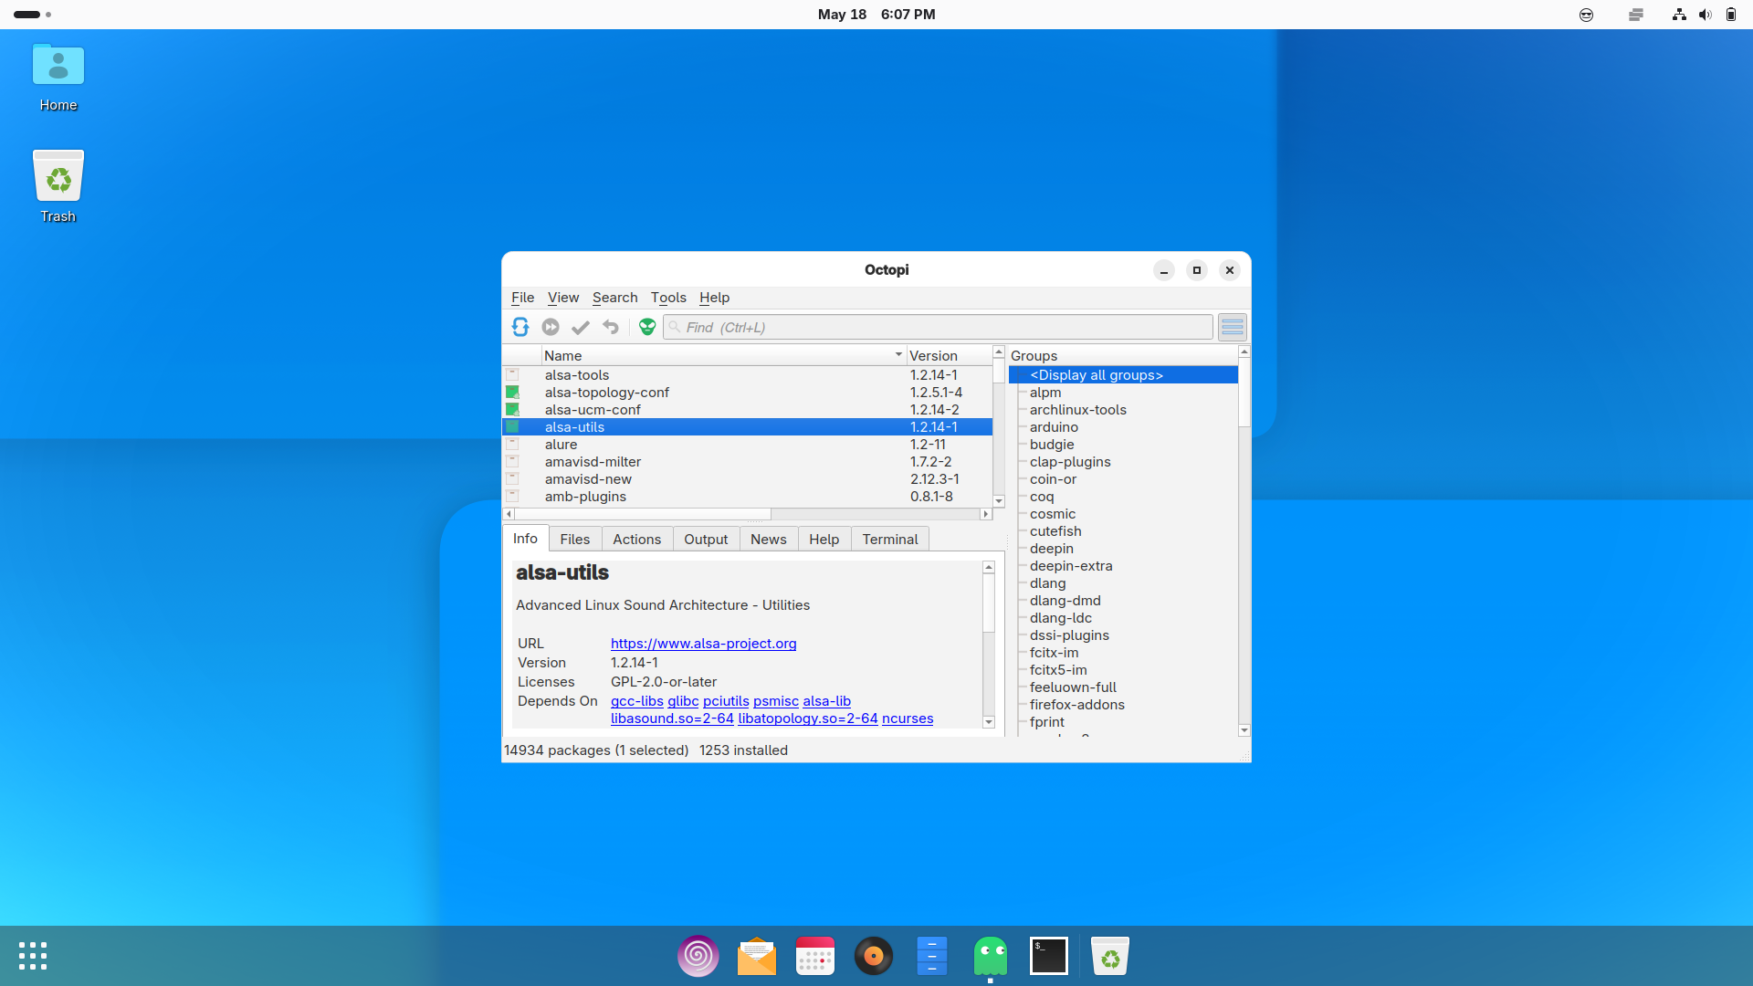Toggle the groups panel list icon
Screen dimensions: 1753x986
1233,327
